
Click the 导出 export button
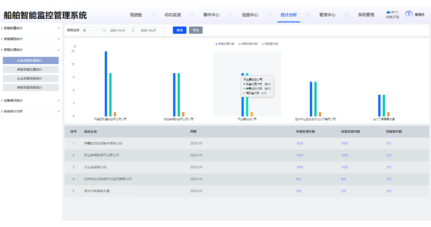196,30
